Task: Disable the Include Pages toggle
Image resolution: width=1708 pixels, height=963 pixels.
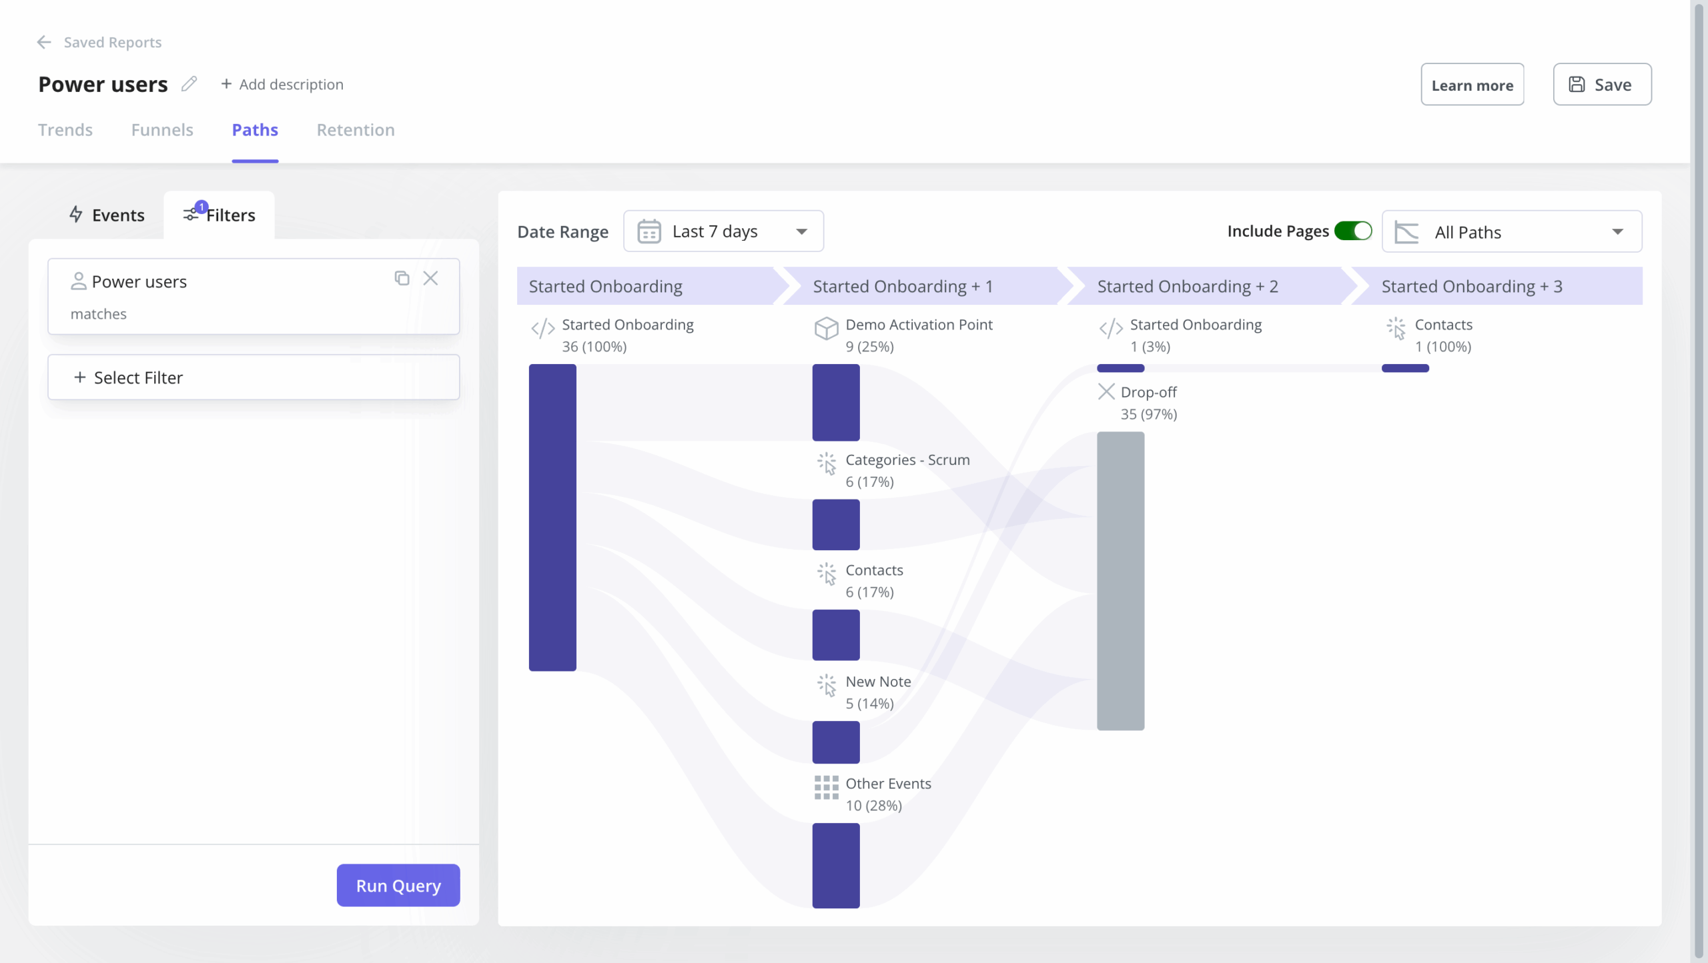Action: coord(1353,231)
